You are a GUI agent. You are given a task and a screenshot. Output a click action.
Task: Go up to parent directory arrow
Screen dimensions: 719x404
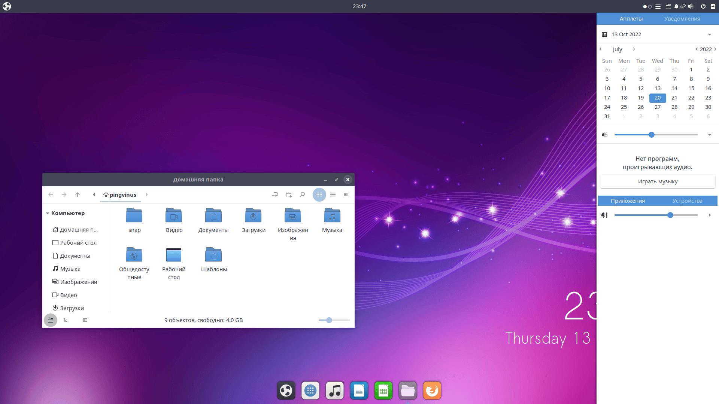click(x=78, y=195)
